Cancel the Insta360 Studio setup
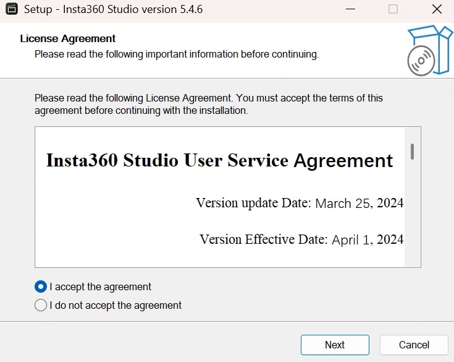 414,345
